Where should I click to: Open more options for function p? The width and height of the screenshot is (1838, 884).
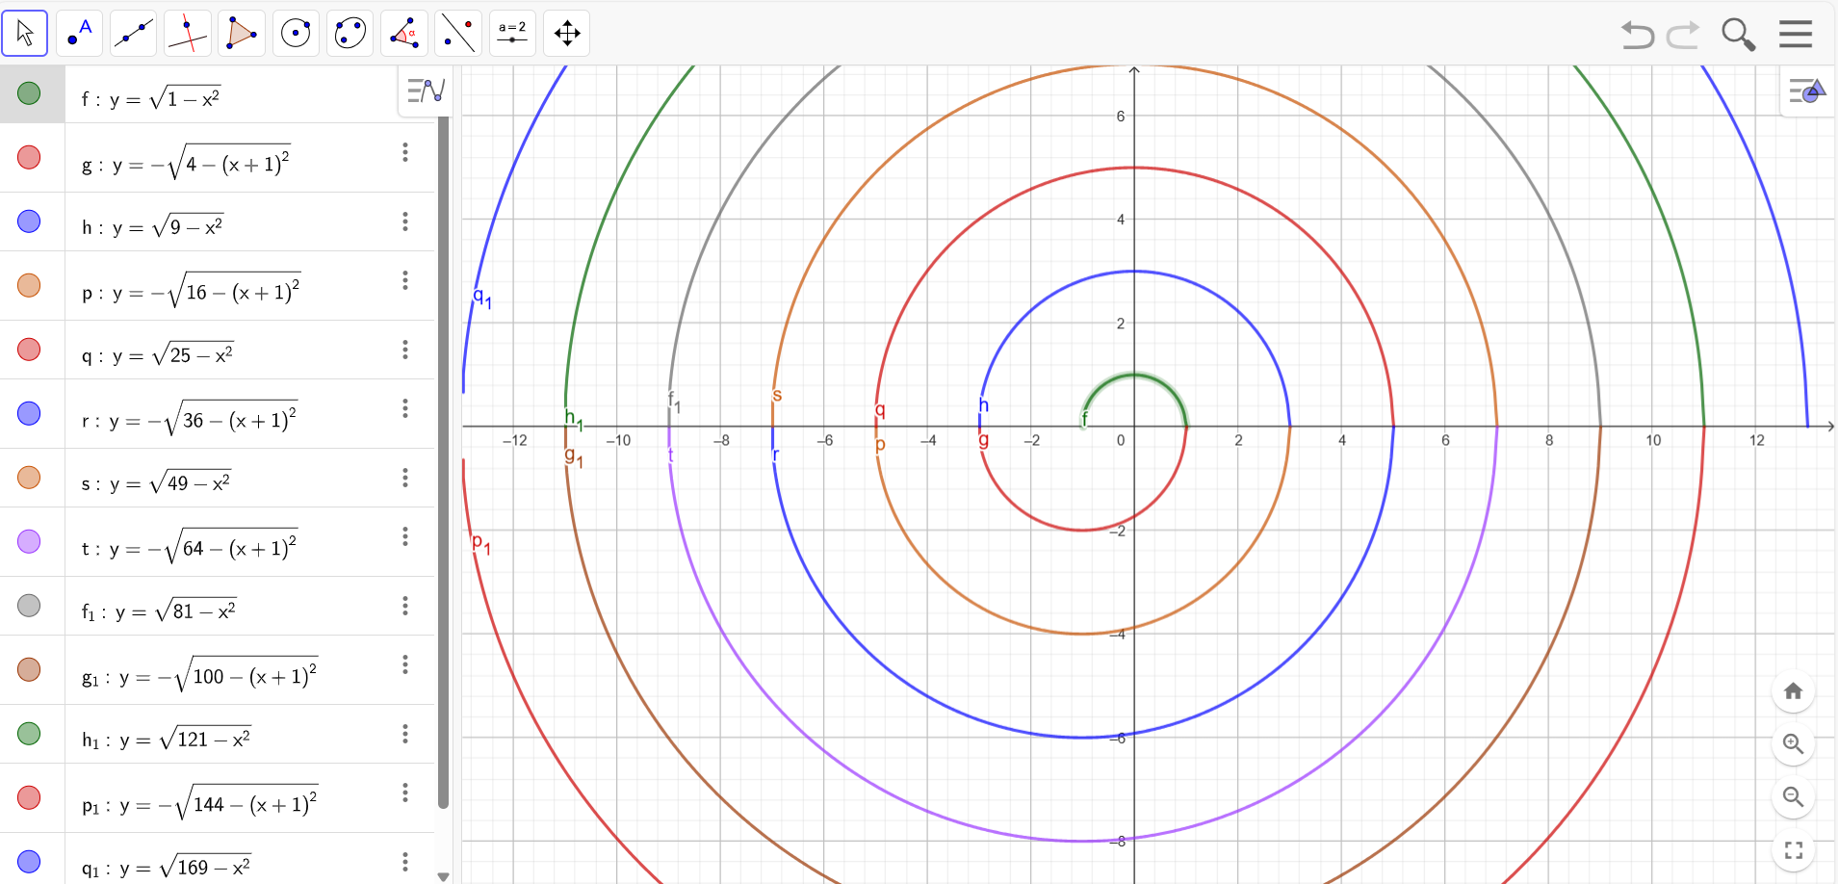pos(405,280)
